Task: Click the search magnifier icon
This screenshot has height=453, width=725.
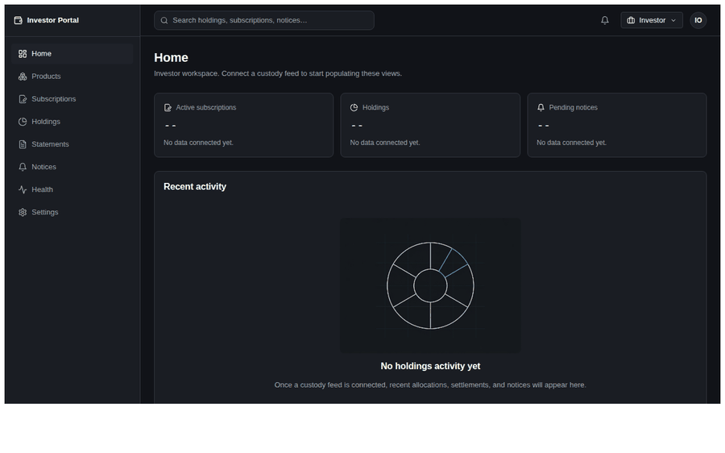Action: click(x=164, y=20)
